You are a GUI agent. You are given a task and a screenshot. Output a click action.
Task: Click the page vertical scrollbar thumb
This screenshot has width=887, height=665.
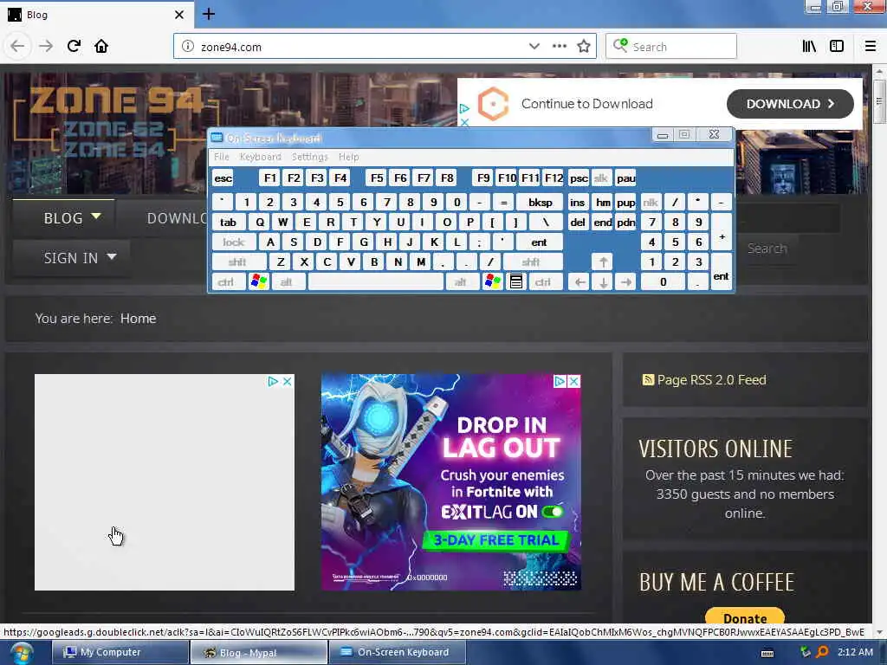click(878, 101)
